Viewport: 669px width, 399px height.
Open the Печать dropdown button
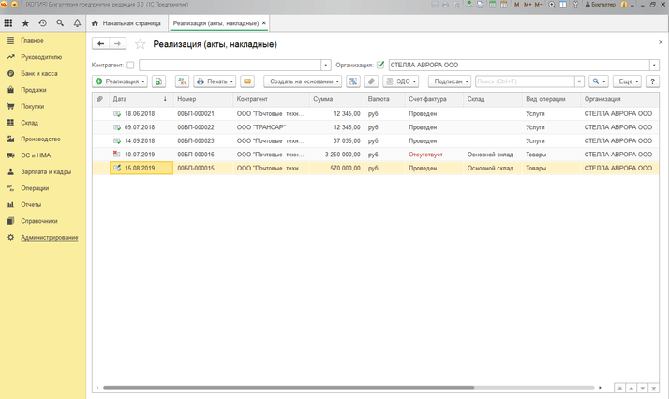(216, 81)
